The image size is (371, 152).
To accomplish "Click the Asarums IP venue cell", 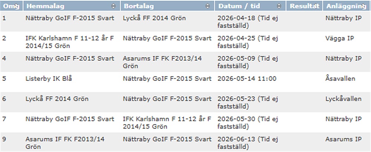I will pos(343,139).
